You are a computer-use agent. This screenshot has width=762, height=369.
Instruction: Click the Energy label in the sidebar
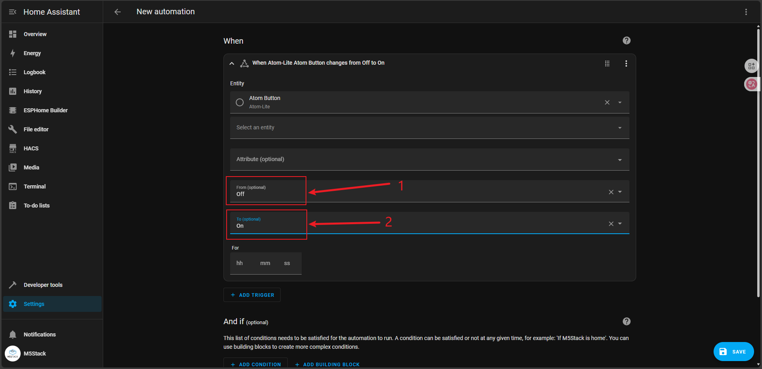[x=32, y=53]
